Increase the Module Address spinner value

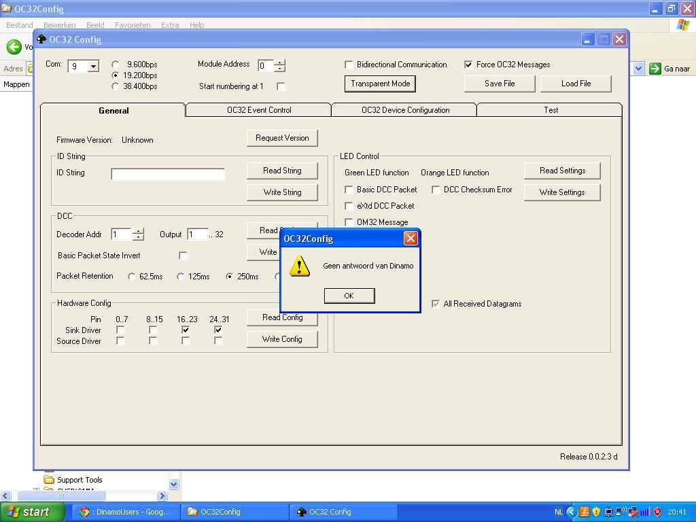tap(279, 63)
